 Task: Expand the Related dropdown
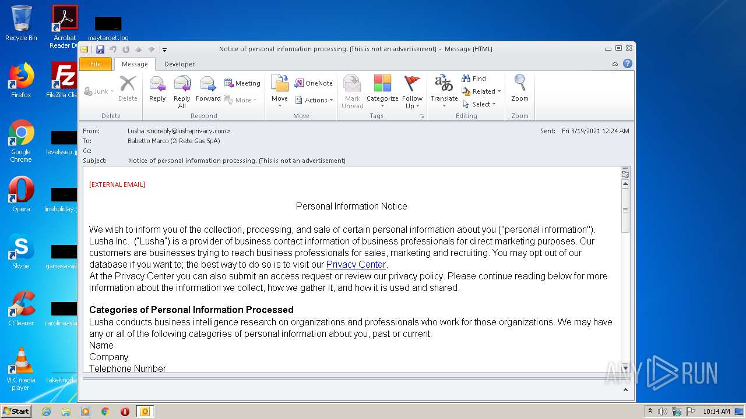point(481,91)
